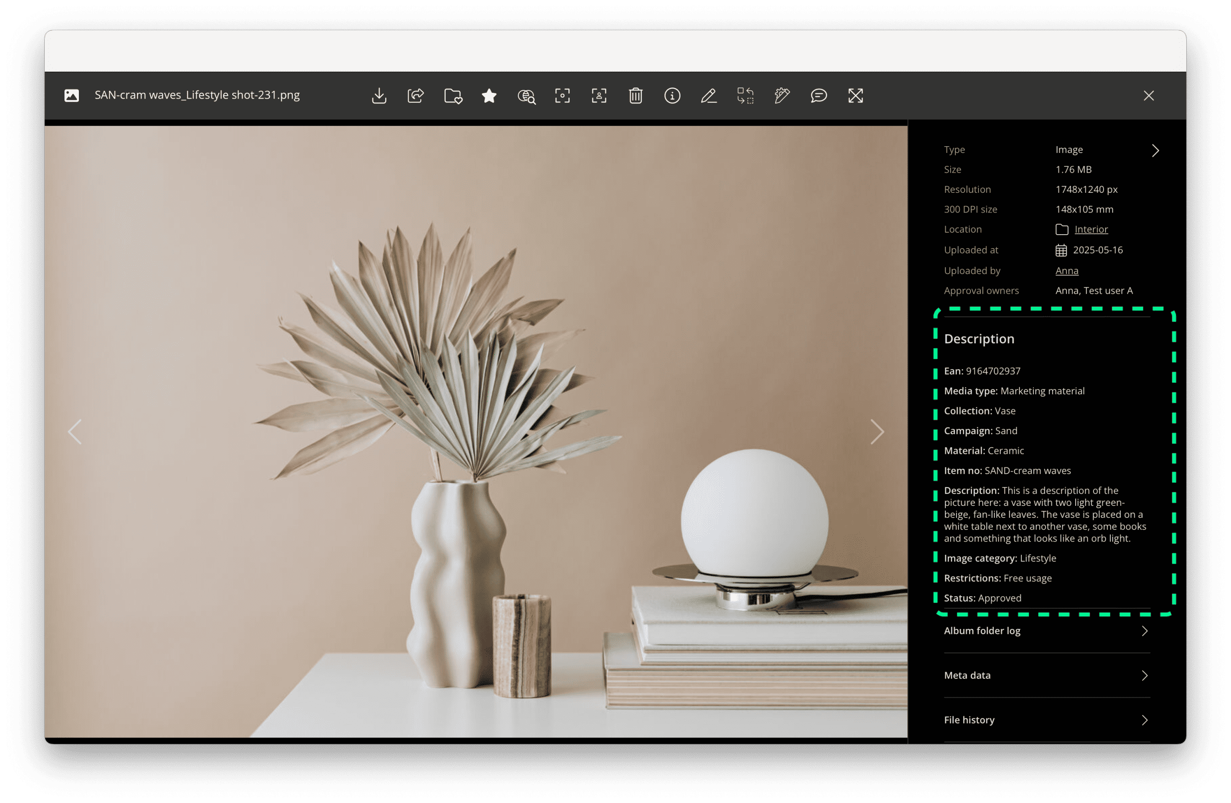This screenshot has width=1231, height=803.
Task: Open the share options icon
Action: (416, 96)
